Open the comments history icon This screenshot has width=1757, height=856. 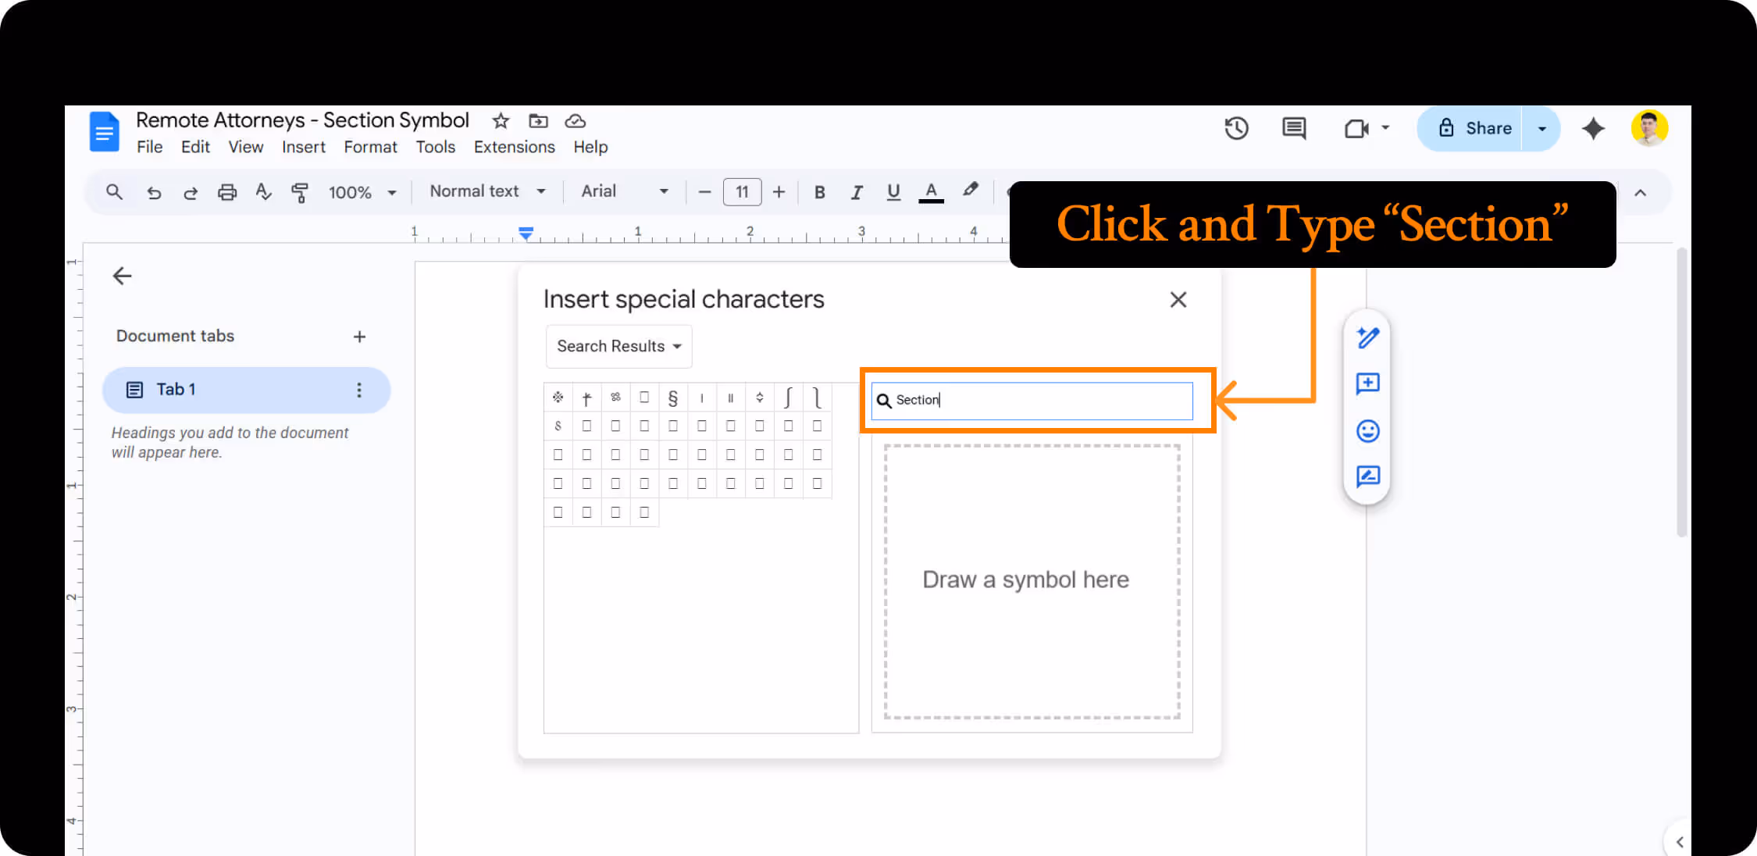[1294, 128]
